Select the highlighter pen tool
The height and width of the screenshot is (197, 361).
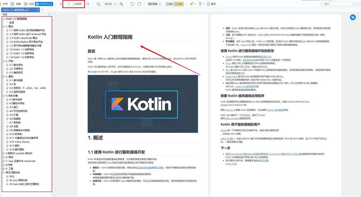click(x=192, y=4)
